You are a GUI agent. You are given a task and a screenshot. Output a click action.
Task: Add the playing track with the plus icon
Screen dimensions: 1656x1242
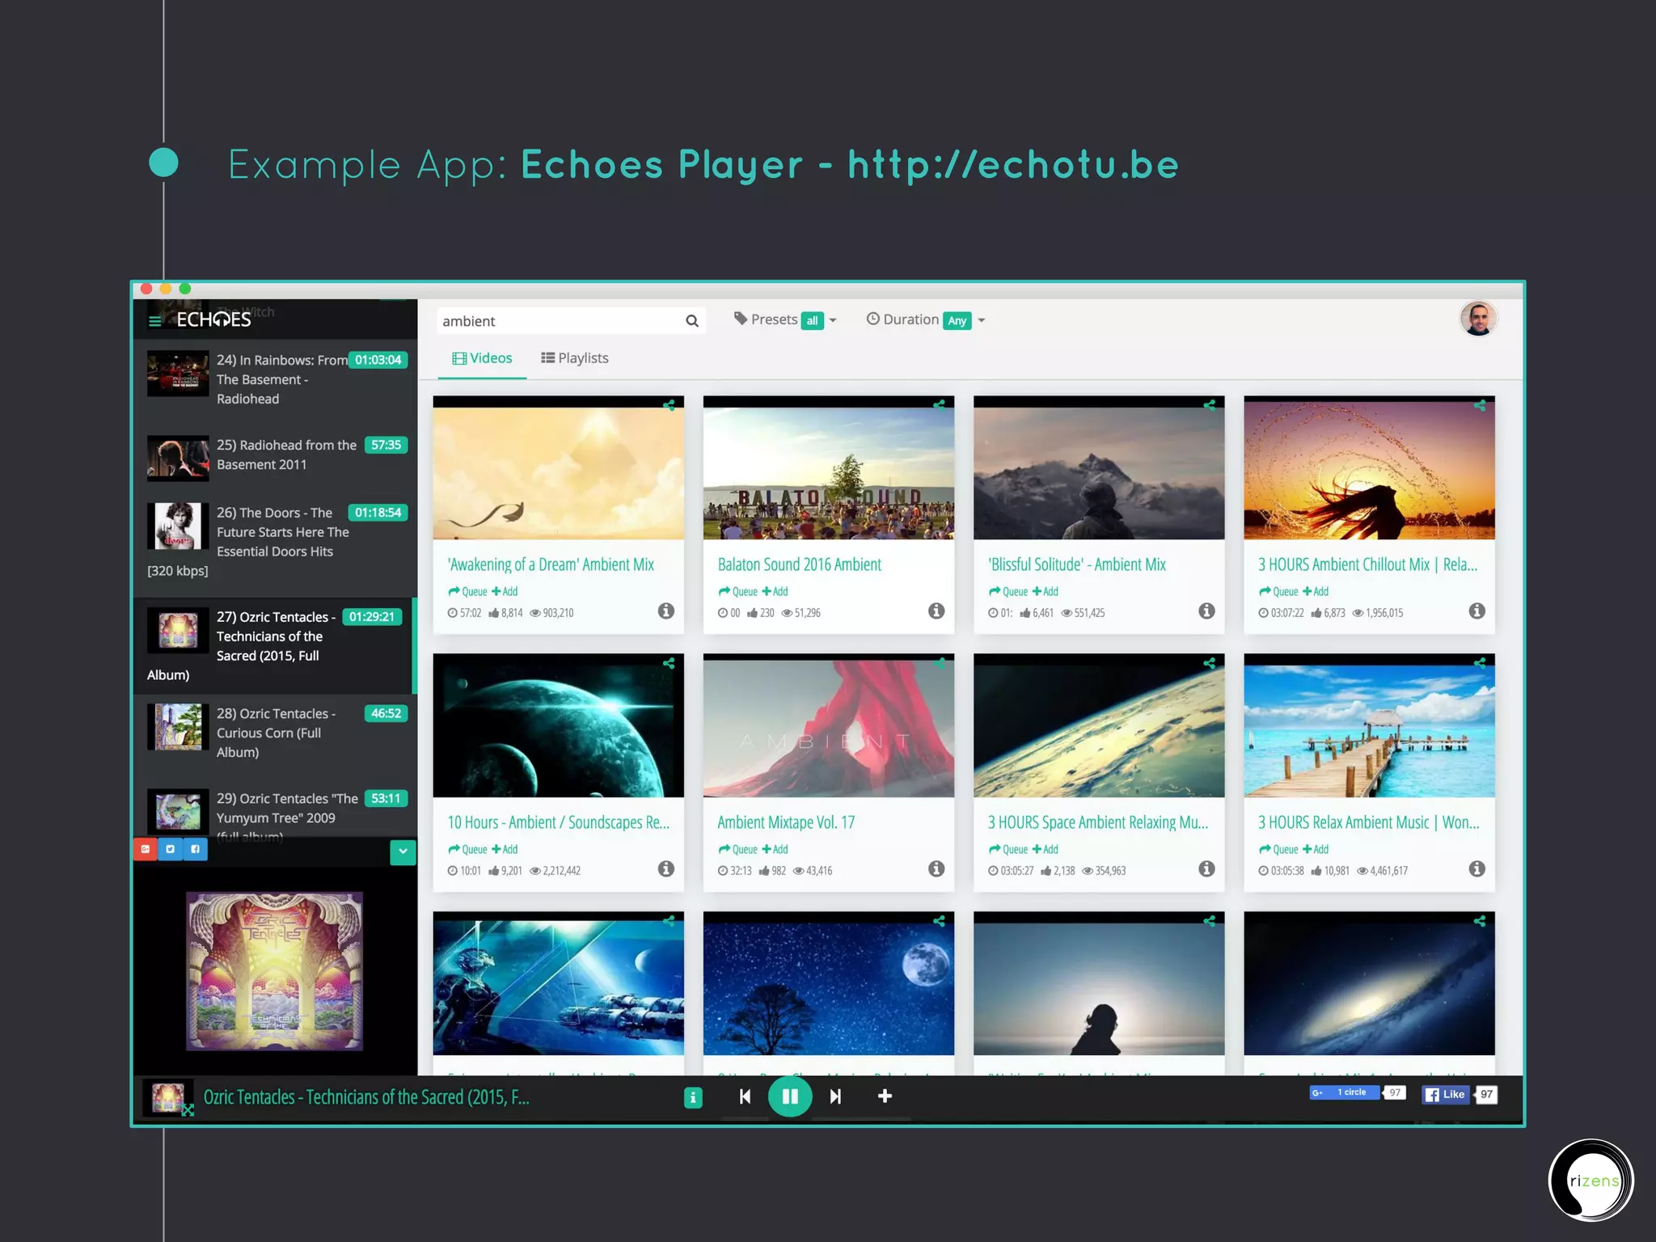coord(885,1096)
